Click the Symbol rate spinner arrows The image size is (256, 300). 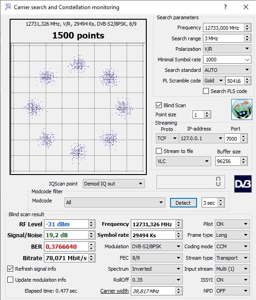[179, 235]
